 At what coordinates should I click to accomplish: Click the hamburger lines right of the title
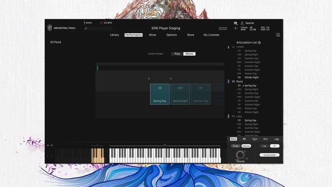pos(223,28)
